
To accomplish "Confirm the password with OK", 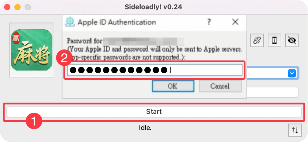I will [173, 86].
